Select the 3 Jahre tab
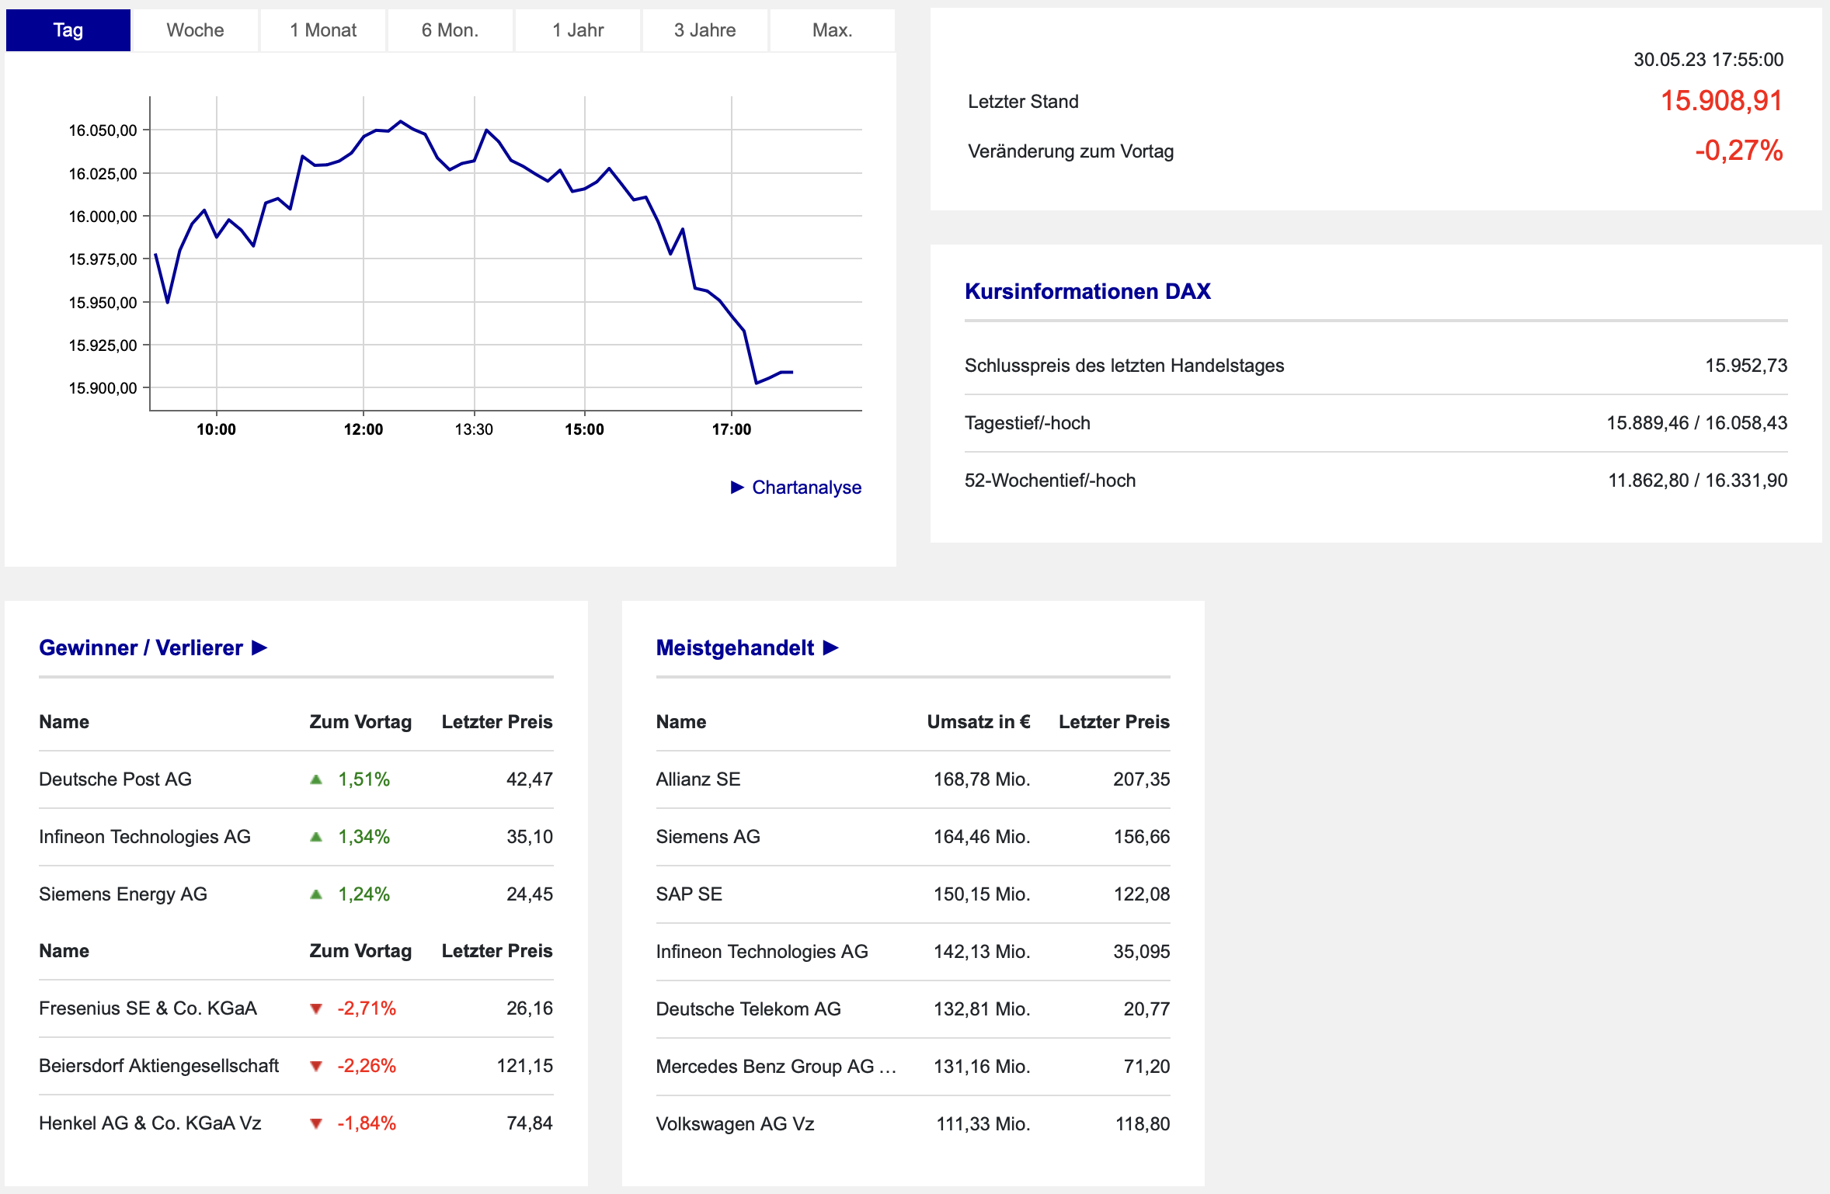Image resolution: width=1830 pixels, height=1194 pixels. tap(705, 30)
